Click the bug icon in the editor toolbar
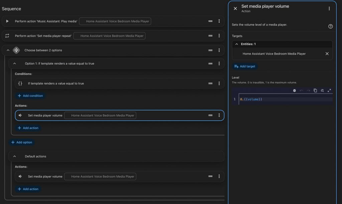Viewport: 342px width, 204px height. pyautogui.click(x=294, y=90)
